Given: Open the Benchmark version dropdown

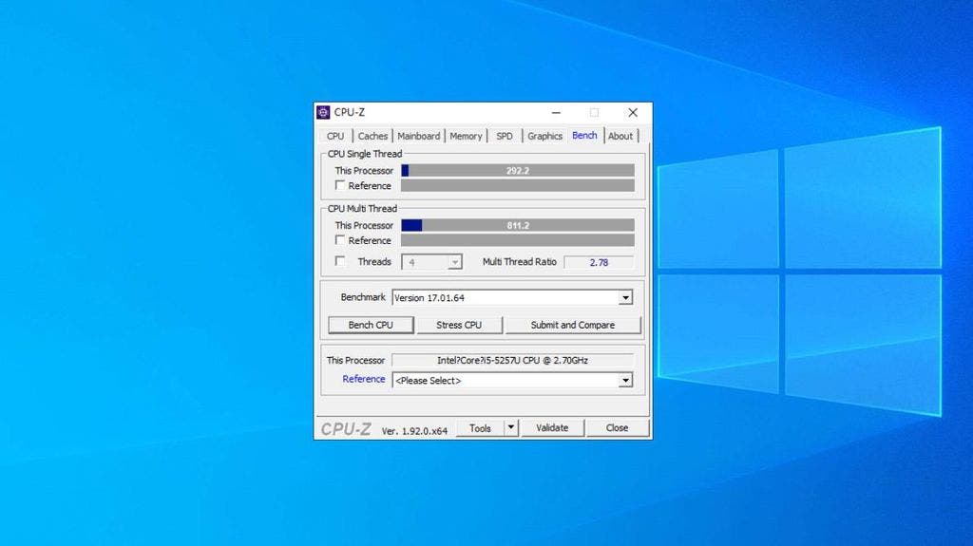Looking at the screenshot, I should click(x=625, y=298).
